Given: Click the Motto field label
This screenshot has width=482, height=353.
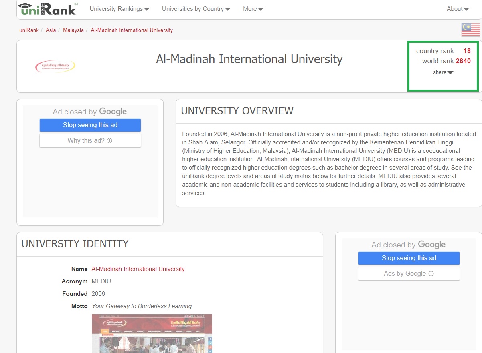Looking at the screenshot, I should tap(79, 306).
